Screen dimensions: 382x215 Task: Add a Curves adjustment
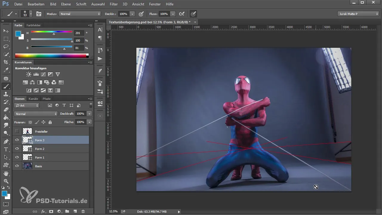[43, 74]
